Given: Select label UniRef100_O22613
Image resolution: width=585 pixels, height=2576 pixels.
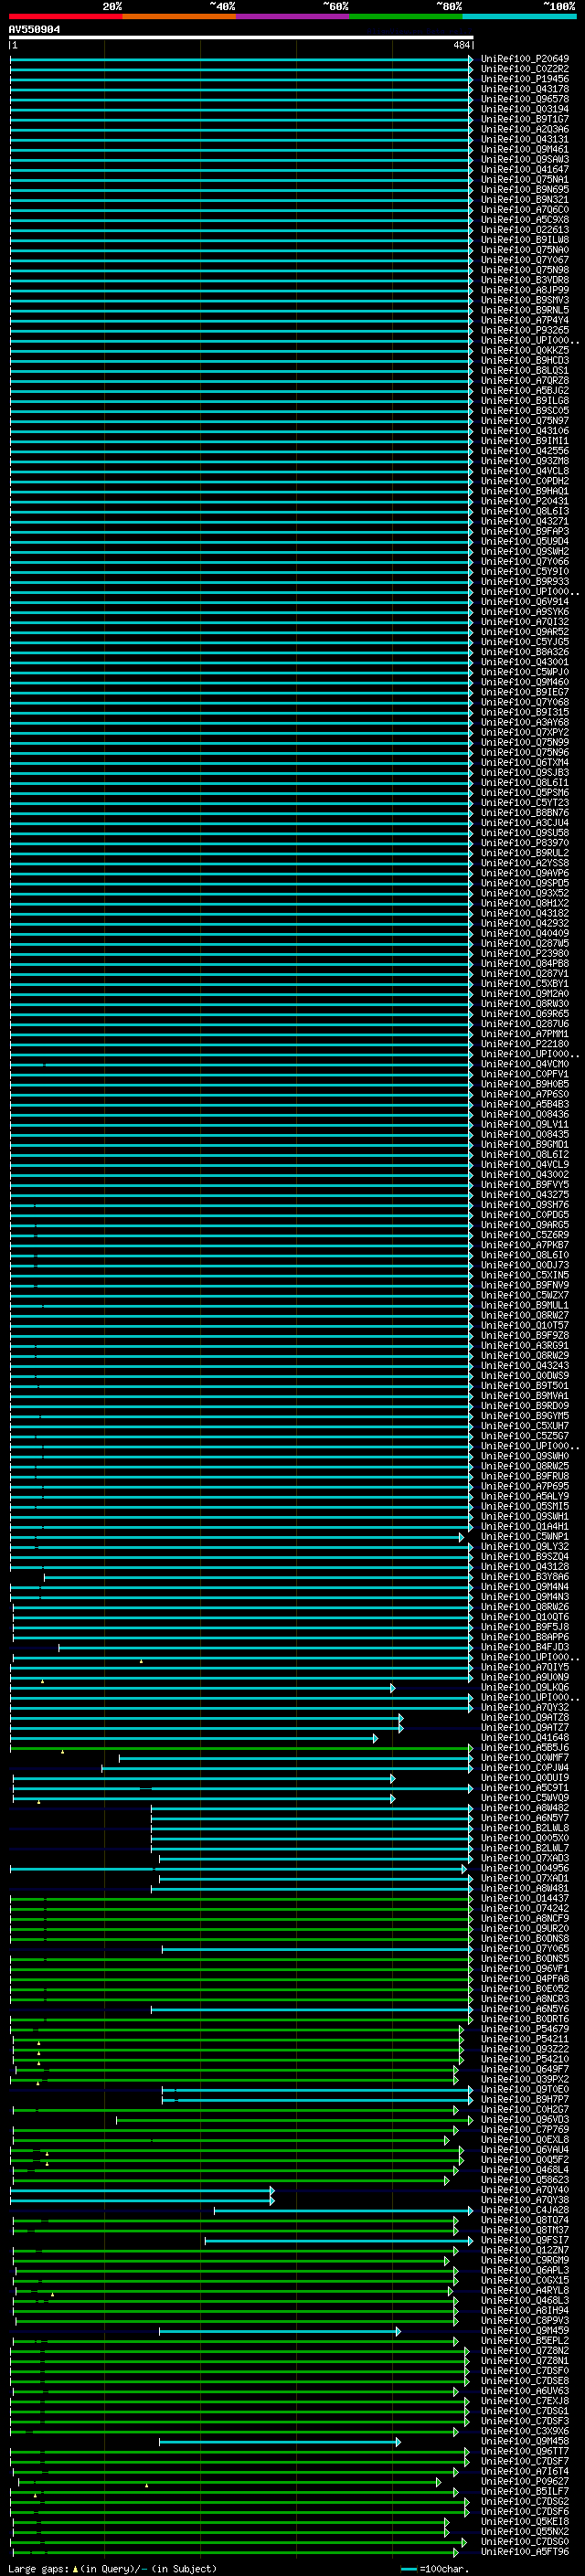Looking at the screenshot, I should click(524, 230).
